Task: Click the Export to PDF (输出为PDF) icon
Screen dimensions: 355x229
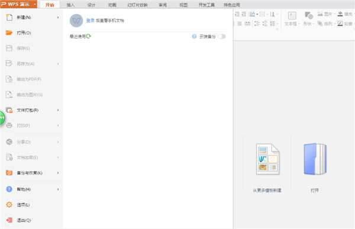Action: tap(9, 79)
